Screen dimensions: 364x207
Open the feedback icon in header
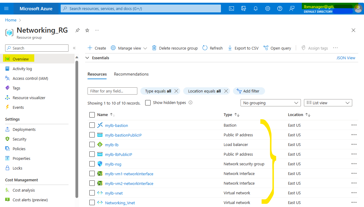(x=292, y=8)
